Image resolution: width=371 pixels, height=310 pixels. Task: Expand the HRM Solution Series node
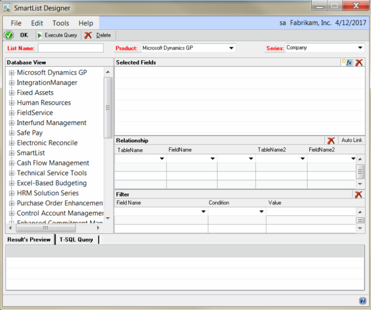11,193
